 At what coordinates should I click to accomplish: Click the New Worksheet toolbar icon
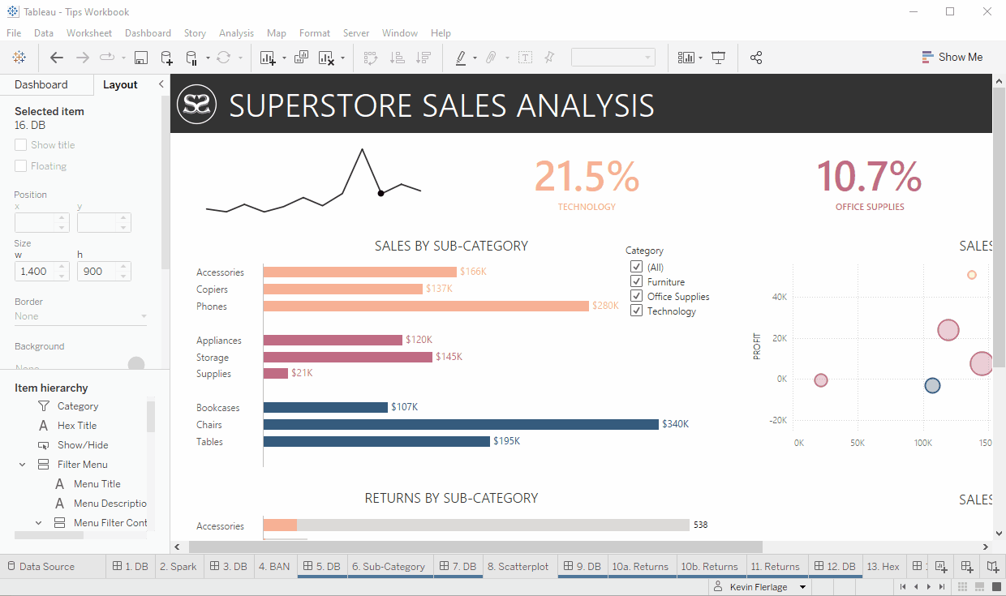pos(268,58)
